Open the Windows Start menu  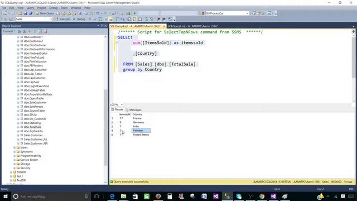[5, 197]
